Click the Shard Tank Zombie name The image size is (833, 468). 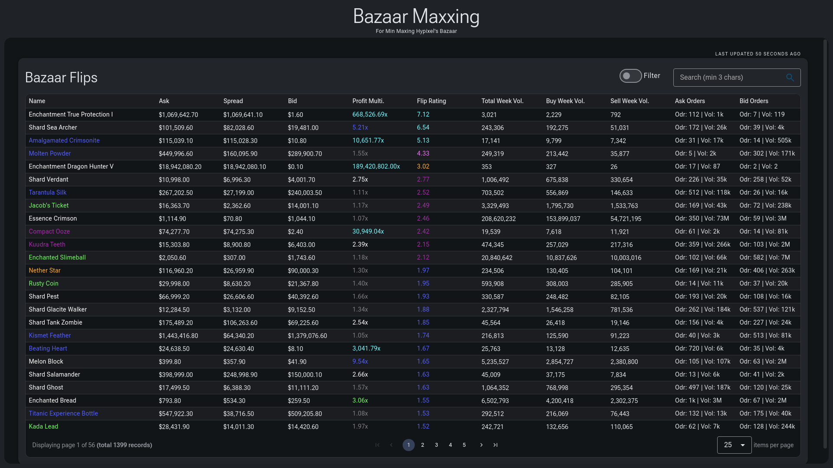pyautogui.click(x=55, y=322)
